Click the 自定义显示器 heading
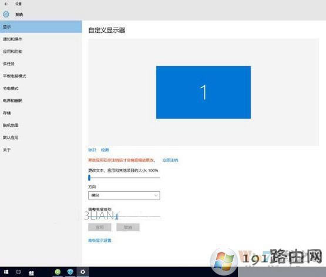 tap(107, 31)
